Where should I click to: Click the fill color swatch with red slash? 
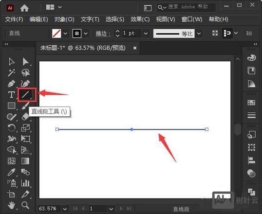[x=56, y=34]
